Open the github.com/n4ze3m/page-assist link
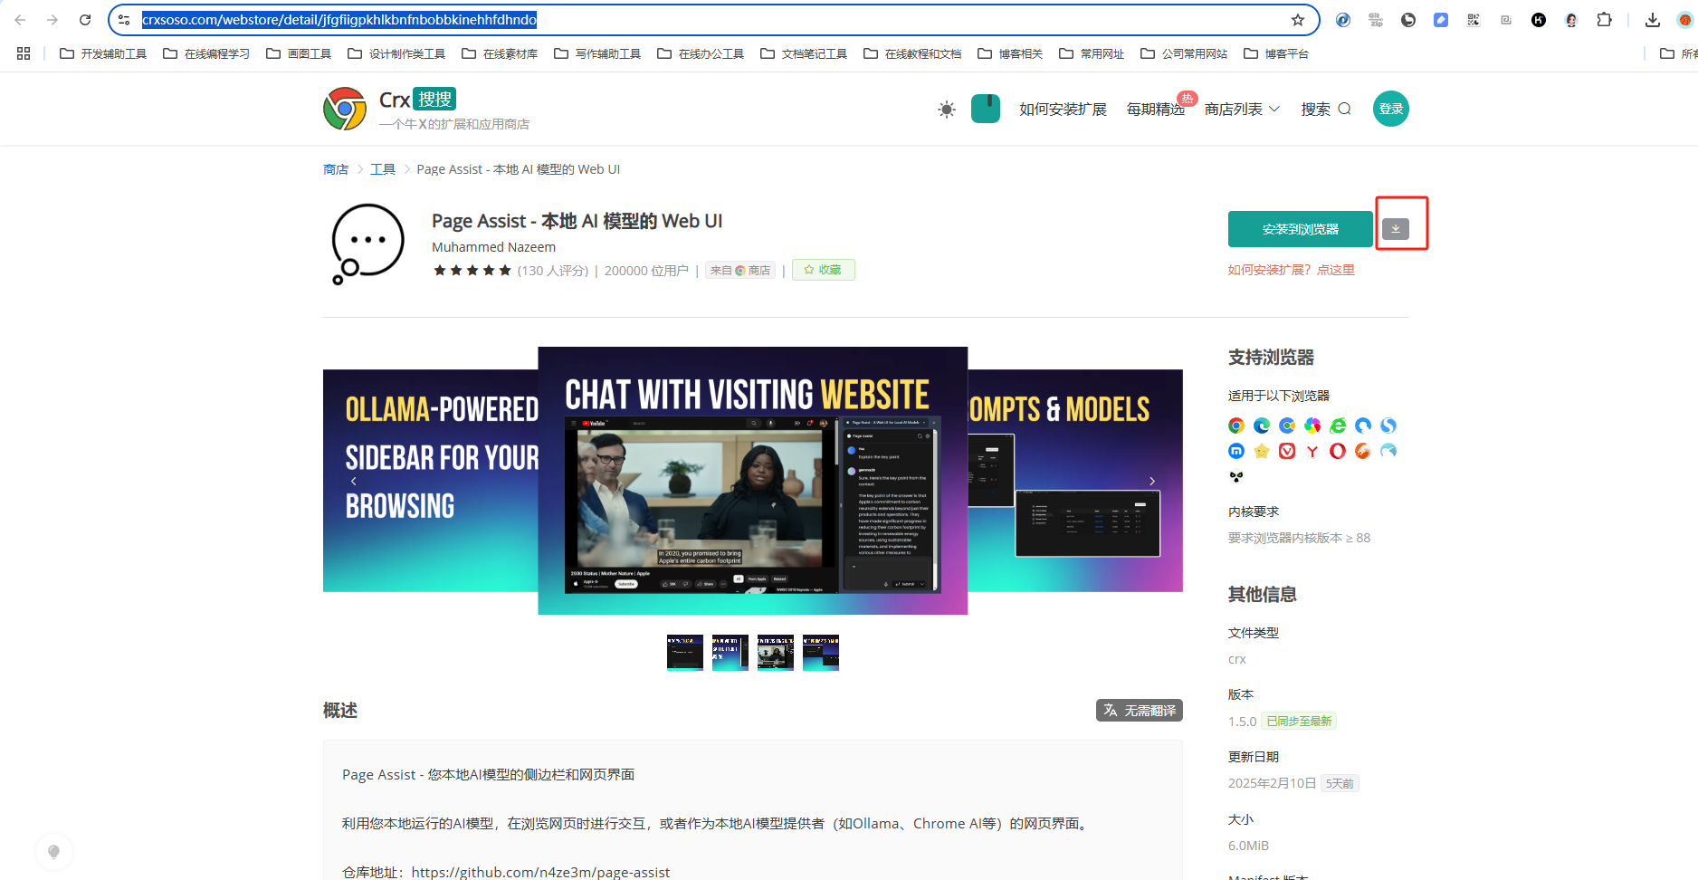This screenshot has height=880, width=1698. click(540, 872)
